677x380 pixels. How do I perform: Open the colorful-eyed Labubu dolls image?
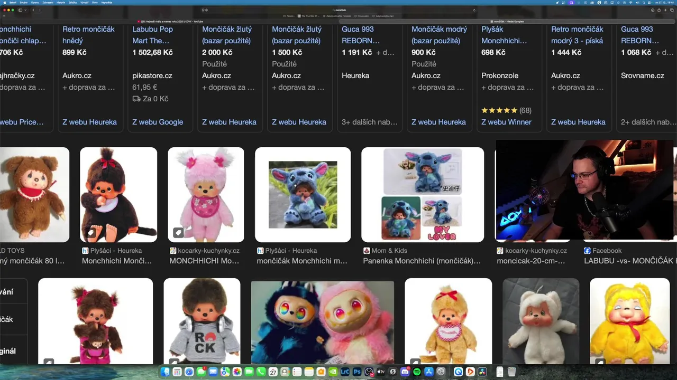[x=323, y=322]
